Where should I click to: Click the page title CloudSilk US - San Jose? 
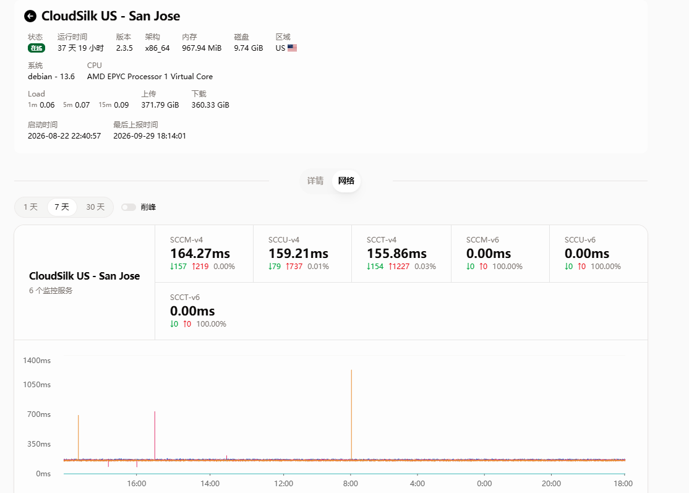(111, 16)
